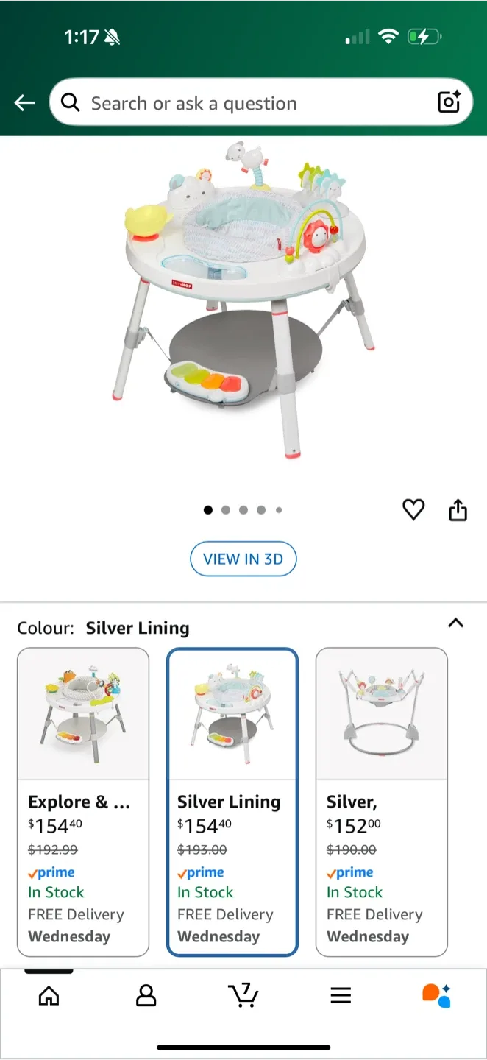Open VIEW IN 3D
Screen dimensions: 487x1060
243,559
